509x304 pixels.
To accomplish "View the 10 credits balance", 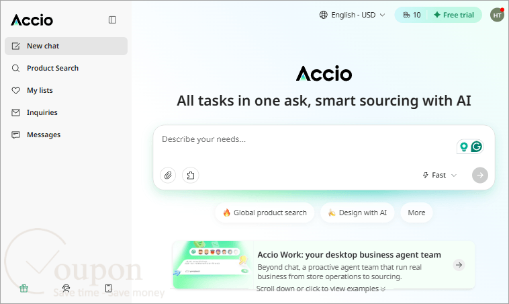I will tap(412, 15).
